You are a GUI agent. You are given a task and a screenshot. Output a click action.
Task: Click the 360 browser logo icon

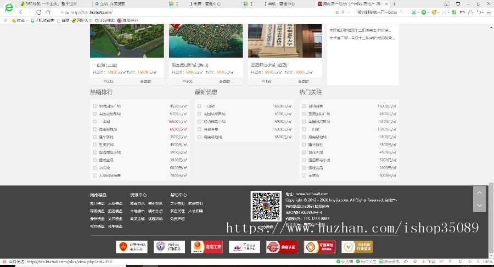point(9,7)
